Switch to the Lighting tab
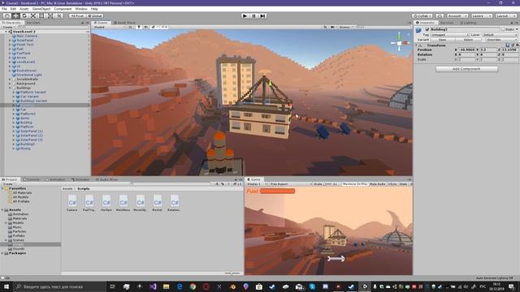The image size is (520, 292). [468, 23]
